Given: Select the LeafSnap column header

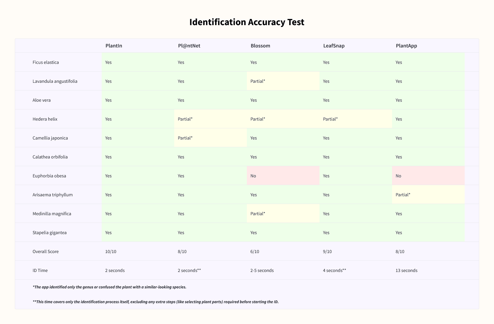Looking at the screenshot, I should (x=334, y=46).
